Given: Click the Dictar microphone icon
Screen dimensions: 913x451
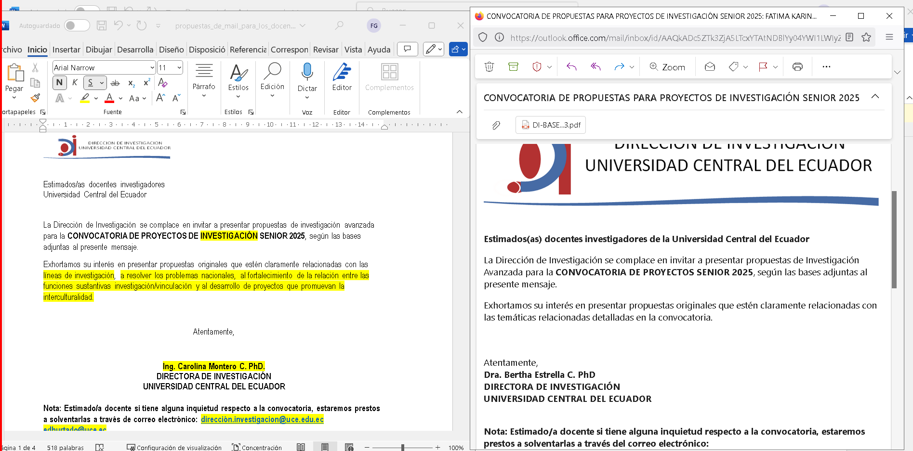Looking at the screenshot, I should tap(307, 72).
